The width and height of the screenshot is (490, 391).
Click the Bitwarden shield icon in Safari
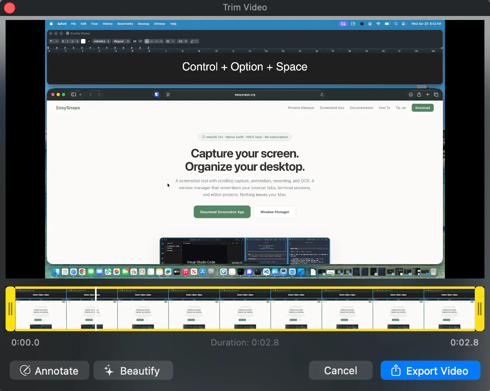pyautogui.click(x=157, y=95)
